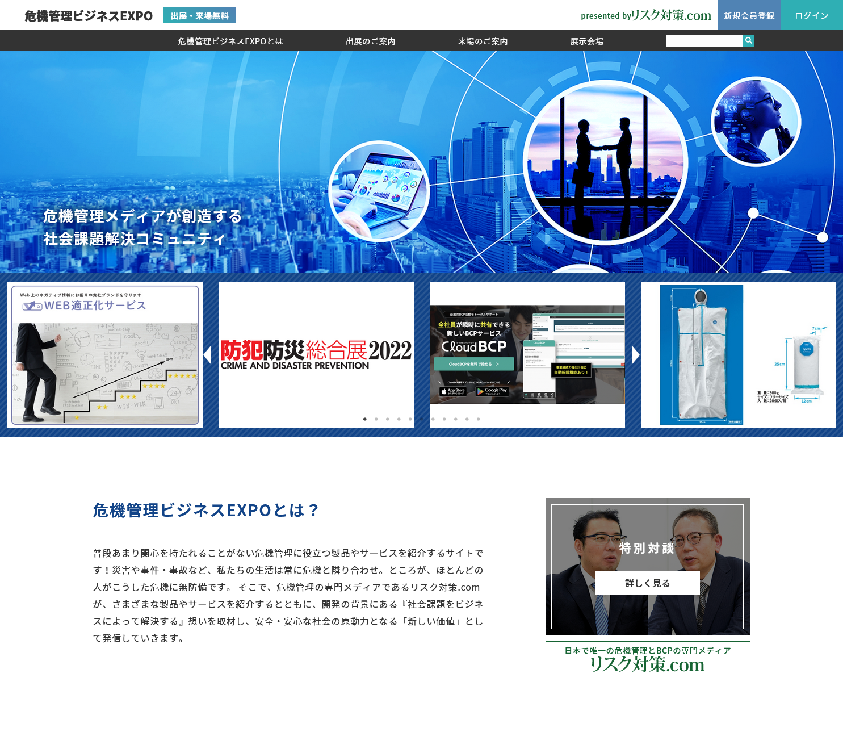The width and height of the screenshot is (843, 732).
Task: Select the last carousel pagination dot
Action: 479,419
